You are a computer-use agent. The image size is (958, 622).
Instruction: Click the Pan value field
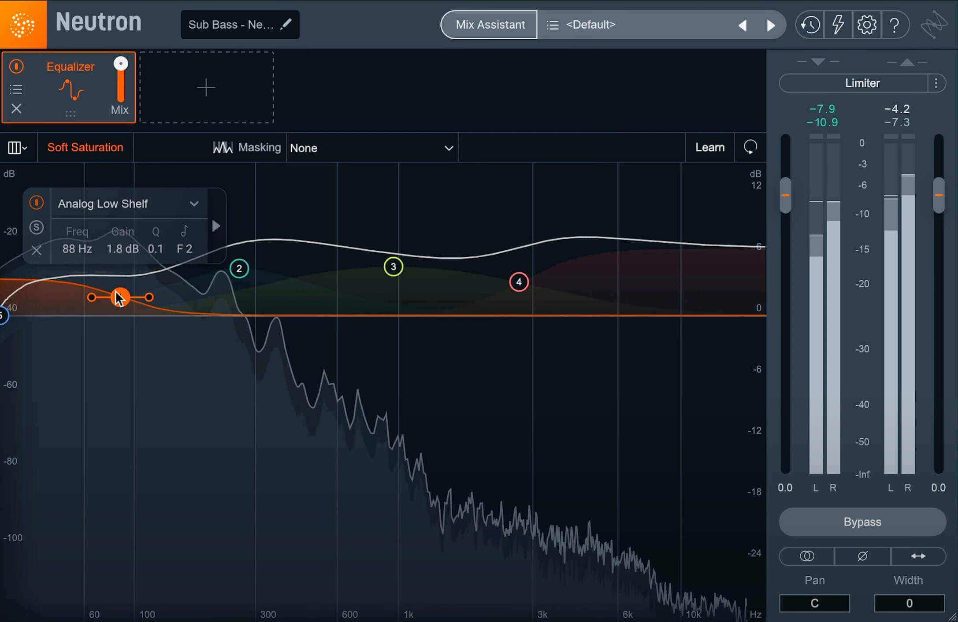click(814, 603)
